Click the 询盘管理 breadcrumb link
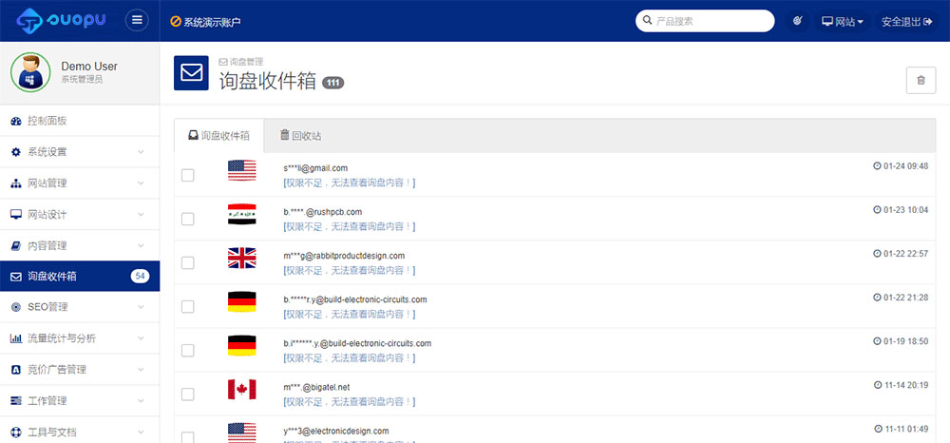This screenshot has width=950, height=443. (241, 62)
